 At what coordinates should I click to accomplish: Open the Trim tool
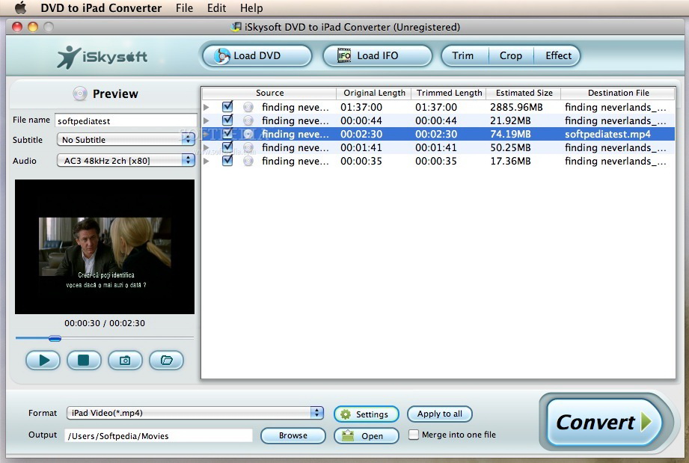[464, 56]
